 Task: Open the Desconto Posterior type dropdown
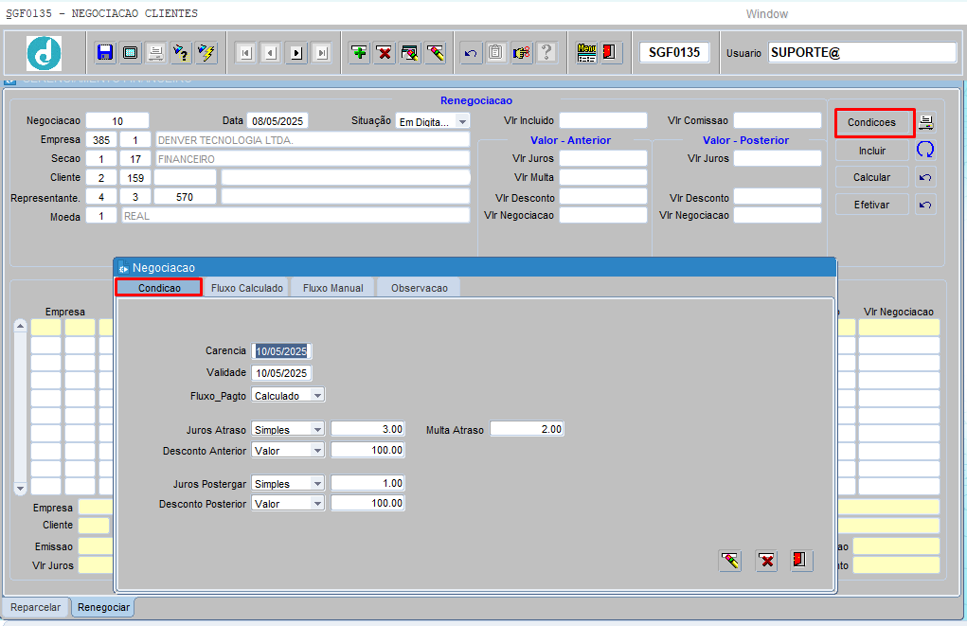coord(317,503)
